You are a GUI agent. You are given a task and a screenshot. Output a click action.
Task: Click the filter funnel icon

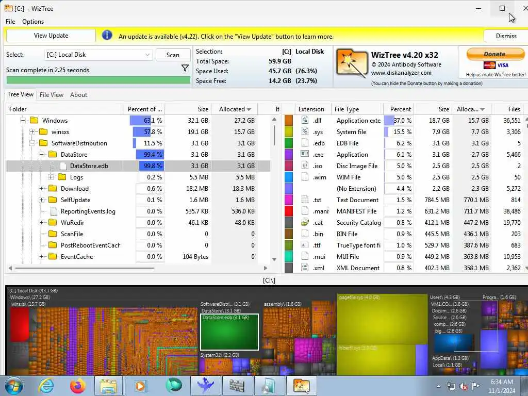185,69
